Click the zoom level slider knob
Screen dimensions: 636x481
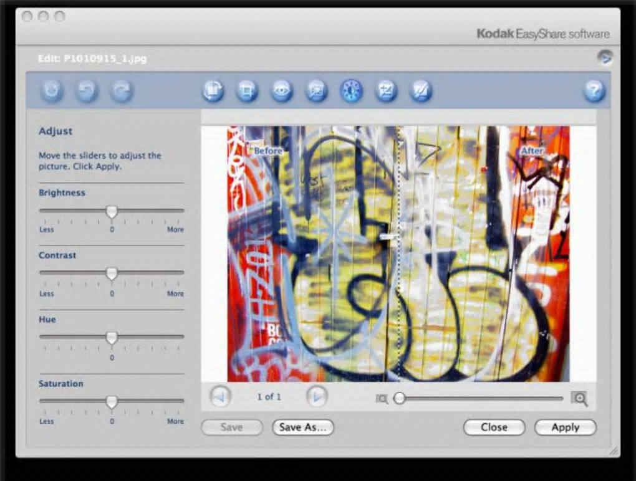(400, 398)
